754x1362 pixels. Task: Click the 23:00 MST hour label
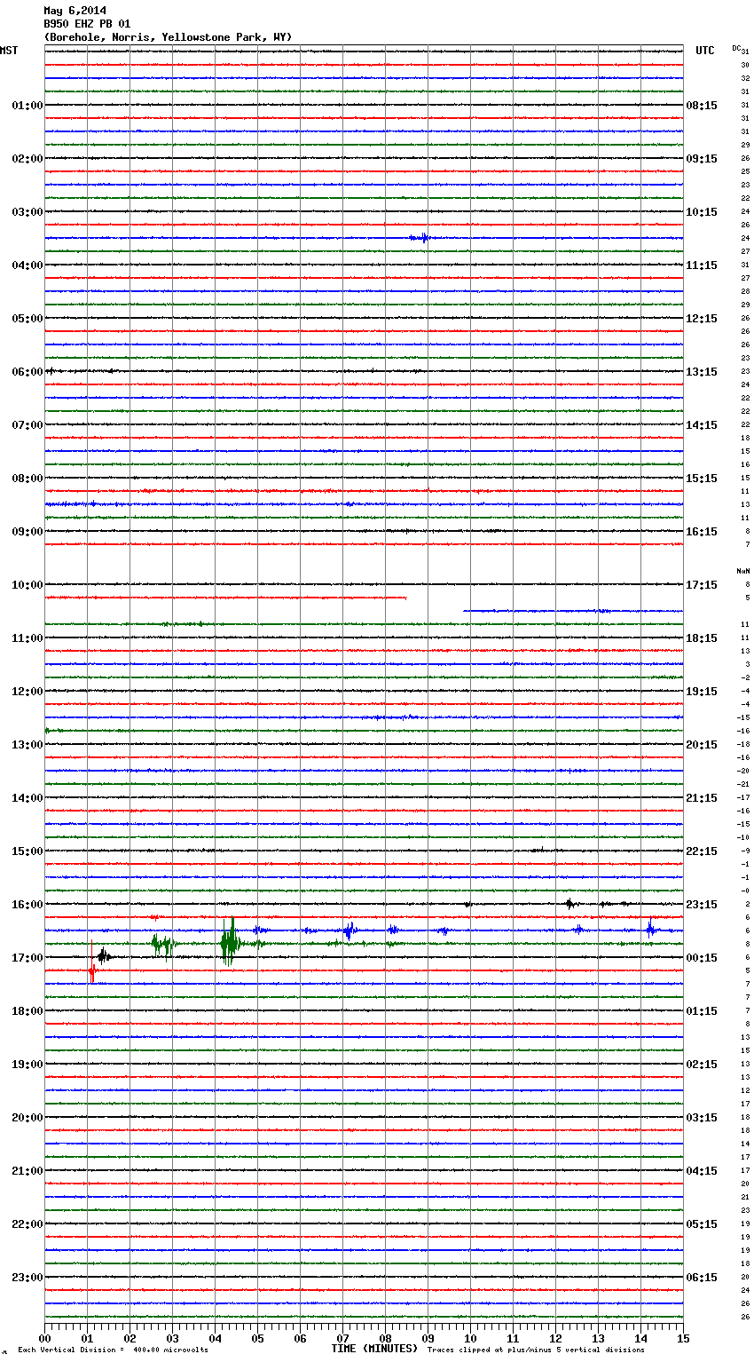pos(27,1278)
